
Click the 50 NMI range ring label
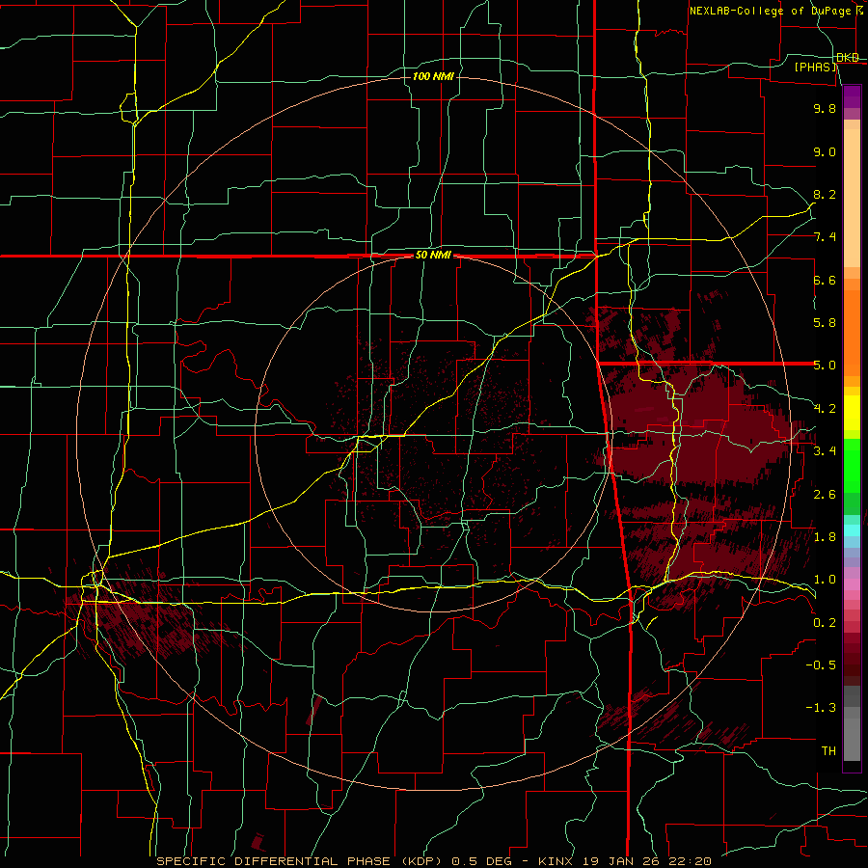[x=433, y=256]
